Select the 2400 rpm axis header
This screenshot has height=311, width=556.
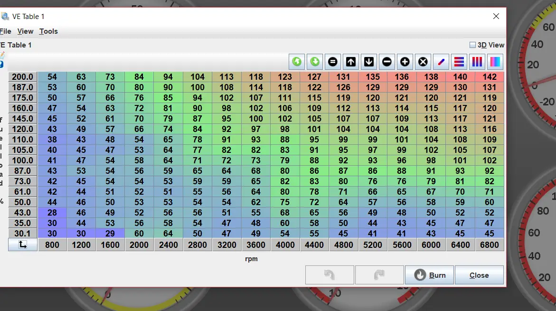169,245
